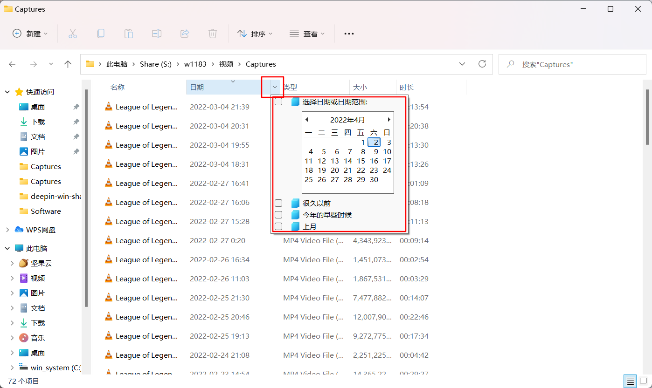Click inside the 搜索"Captures" search box
652x388 pixels.
572,64
